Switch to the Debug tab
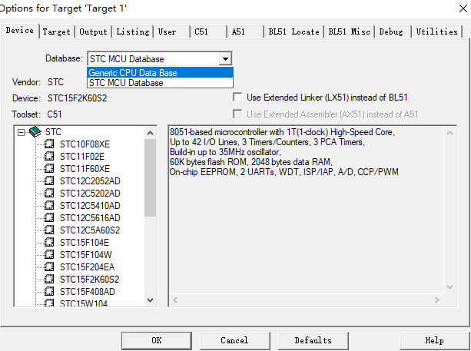 391,31
